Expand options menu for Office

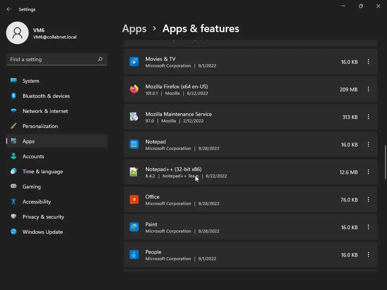(x=368, y=199)
